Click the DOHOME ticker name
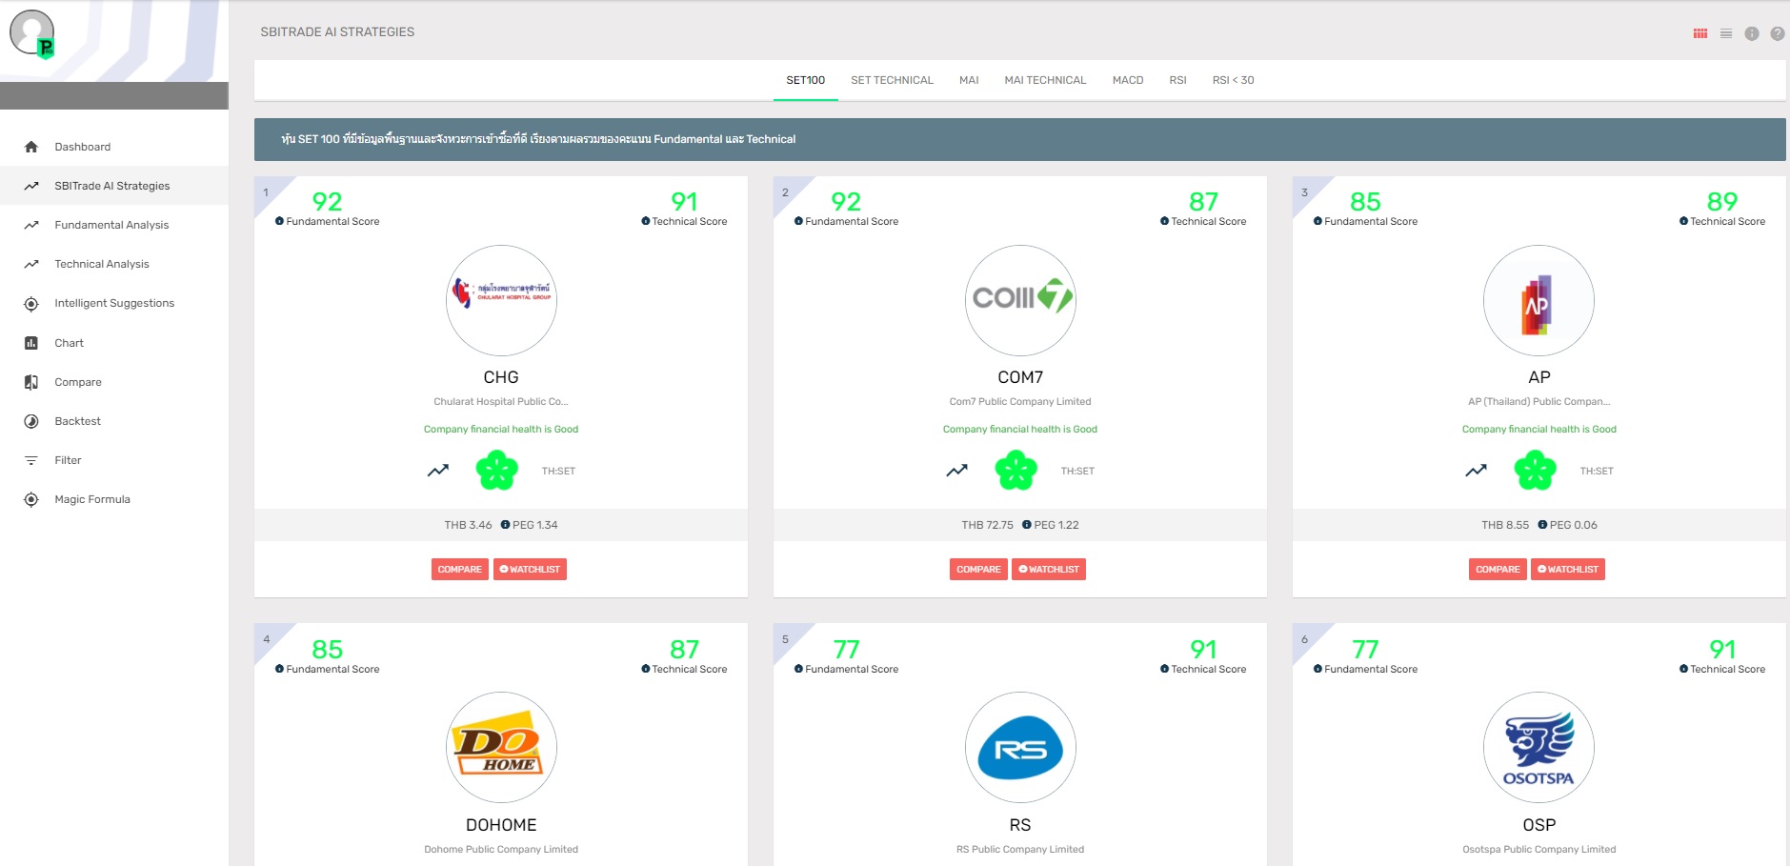Image resolution: width=1790 pixels, height=866 pixels. [x=501, y=825]
